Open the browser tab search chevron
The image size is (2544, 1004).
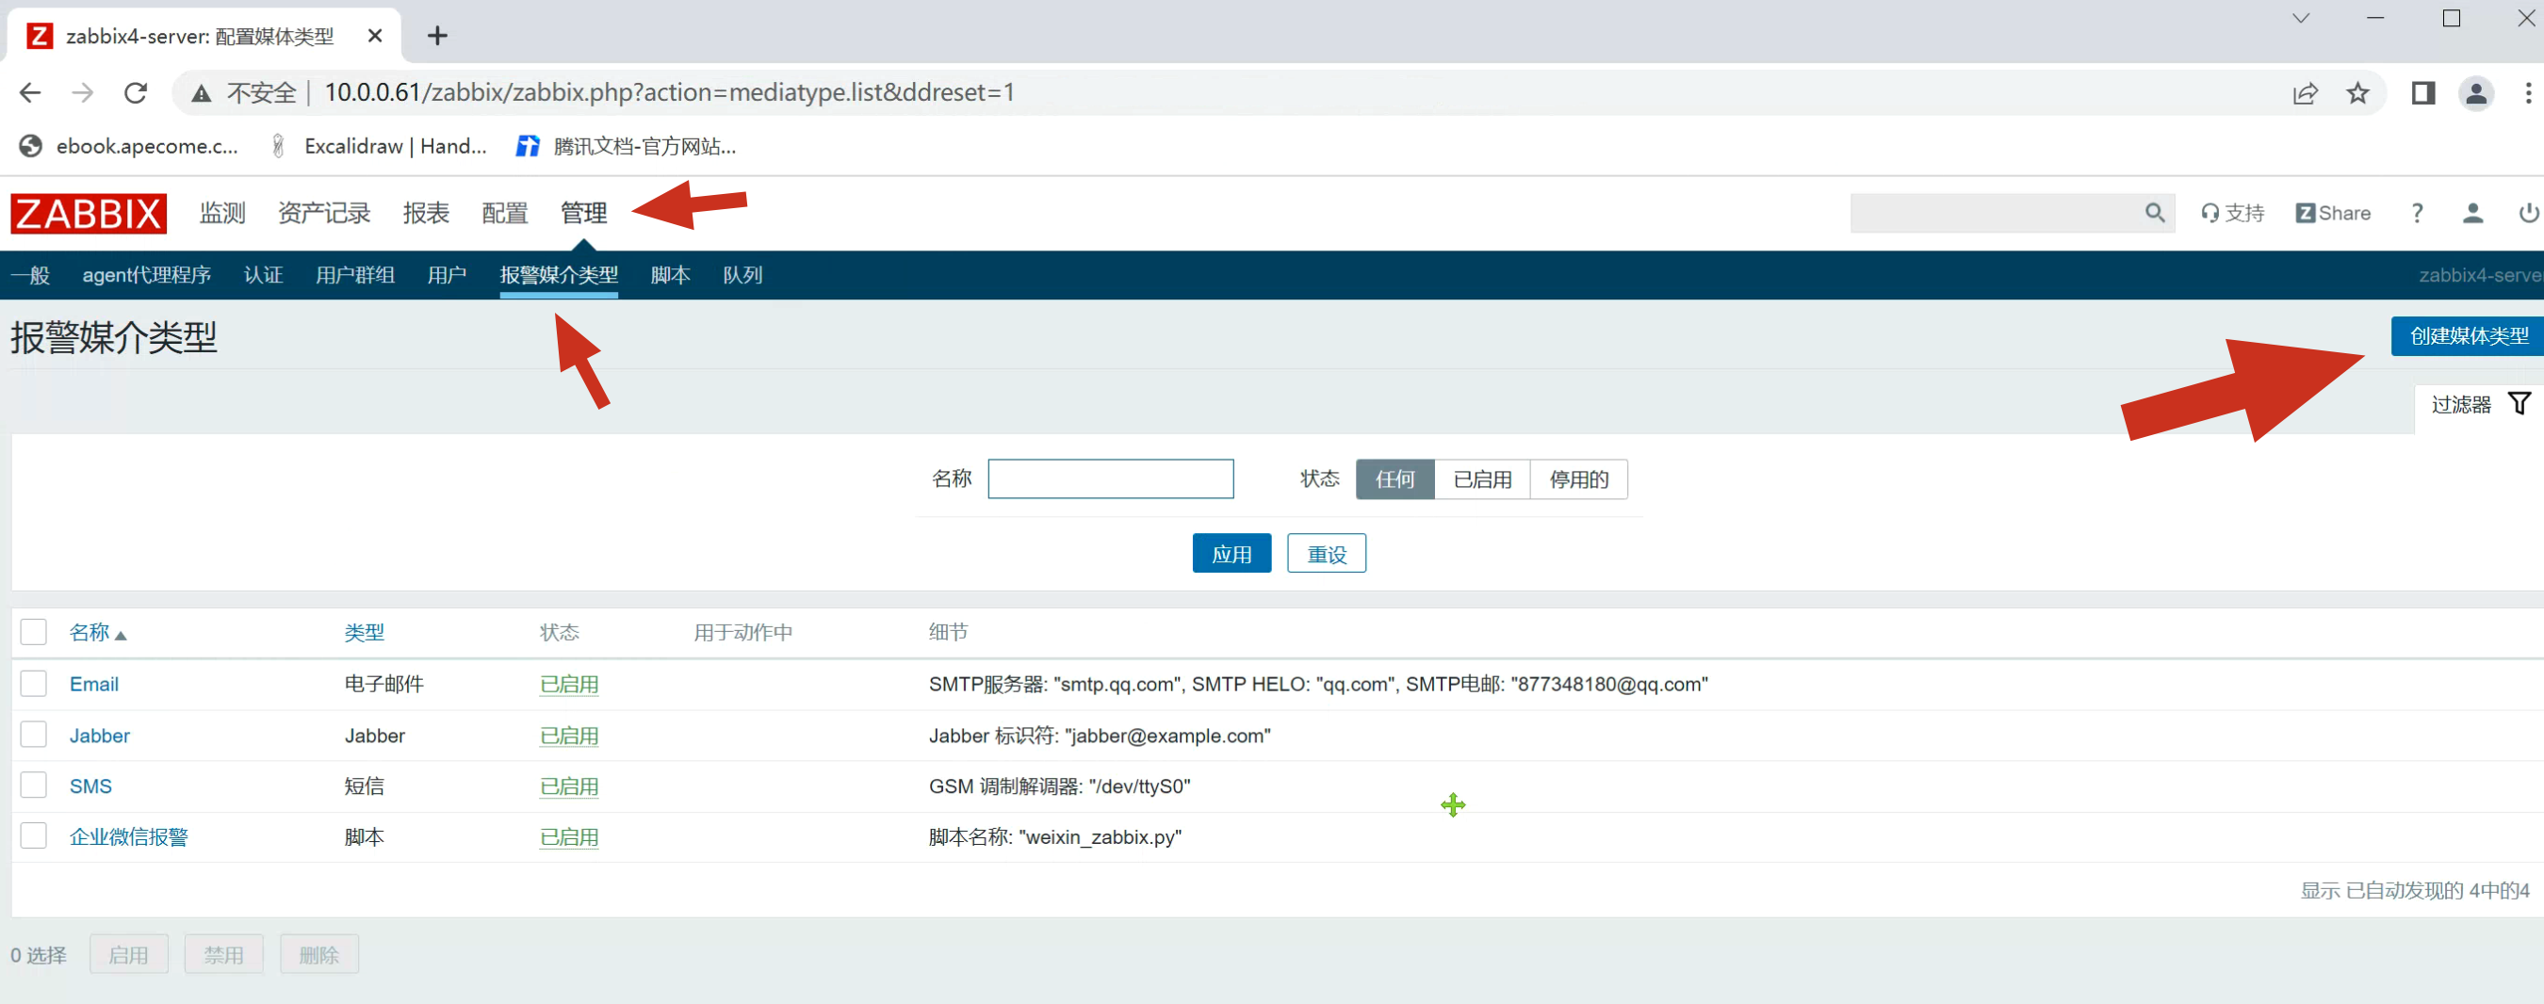pos(2300,19)
